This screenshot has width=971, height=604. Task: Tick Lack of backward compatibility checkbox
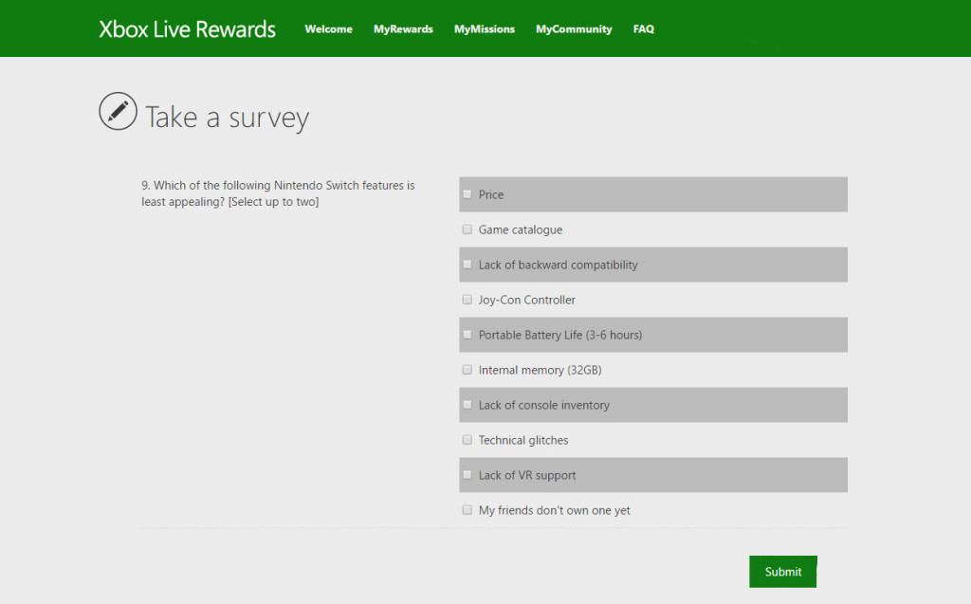coord(467,265)
